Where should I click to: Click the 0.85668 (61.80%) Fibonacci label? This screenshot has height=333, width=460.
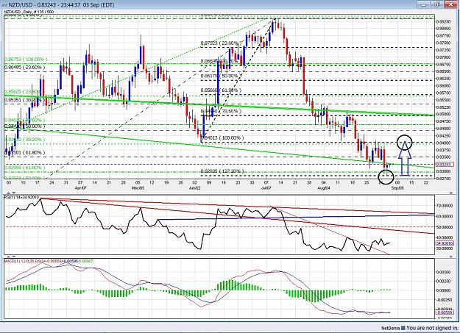coord(221,90)
